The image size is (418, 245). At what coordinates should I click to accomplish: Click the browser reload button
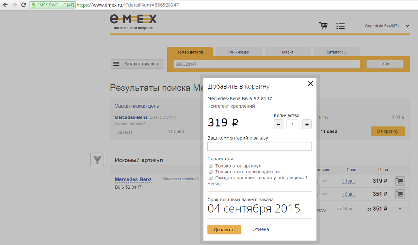click(x=24, y=5)
